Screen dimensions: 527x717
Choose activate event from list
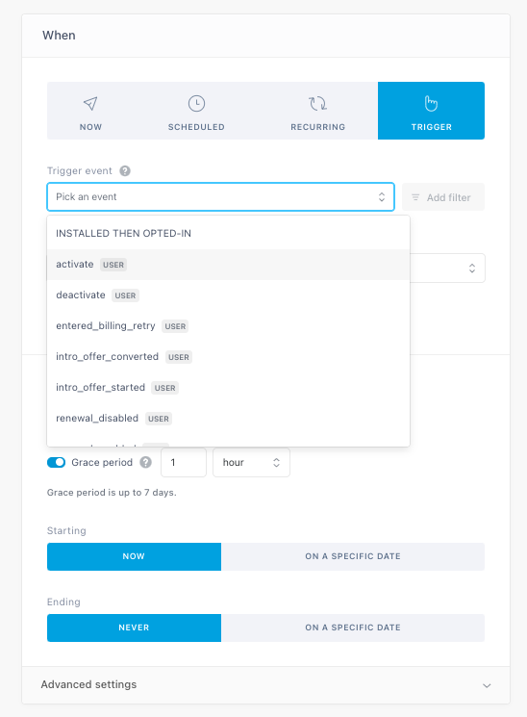click(228, 265)
